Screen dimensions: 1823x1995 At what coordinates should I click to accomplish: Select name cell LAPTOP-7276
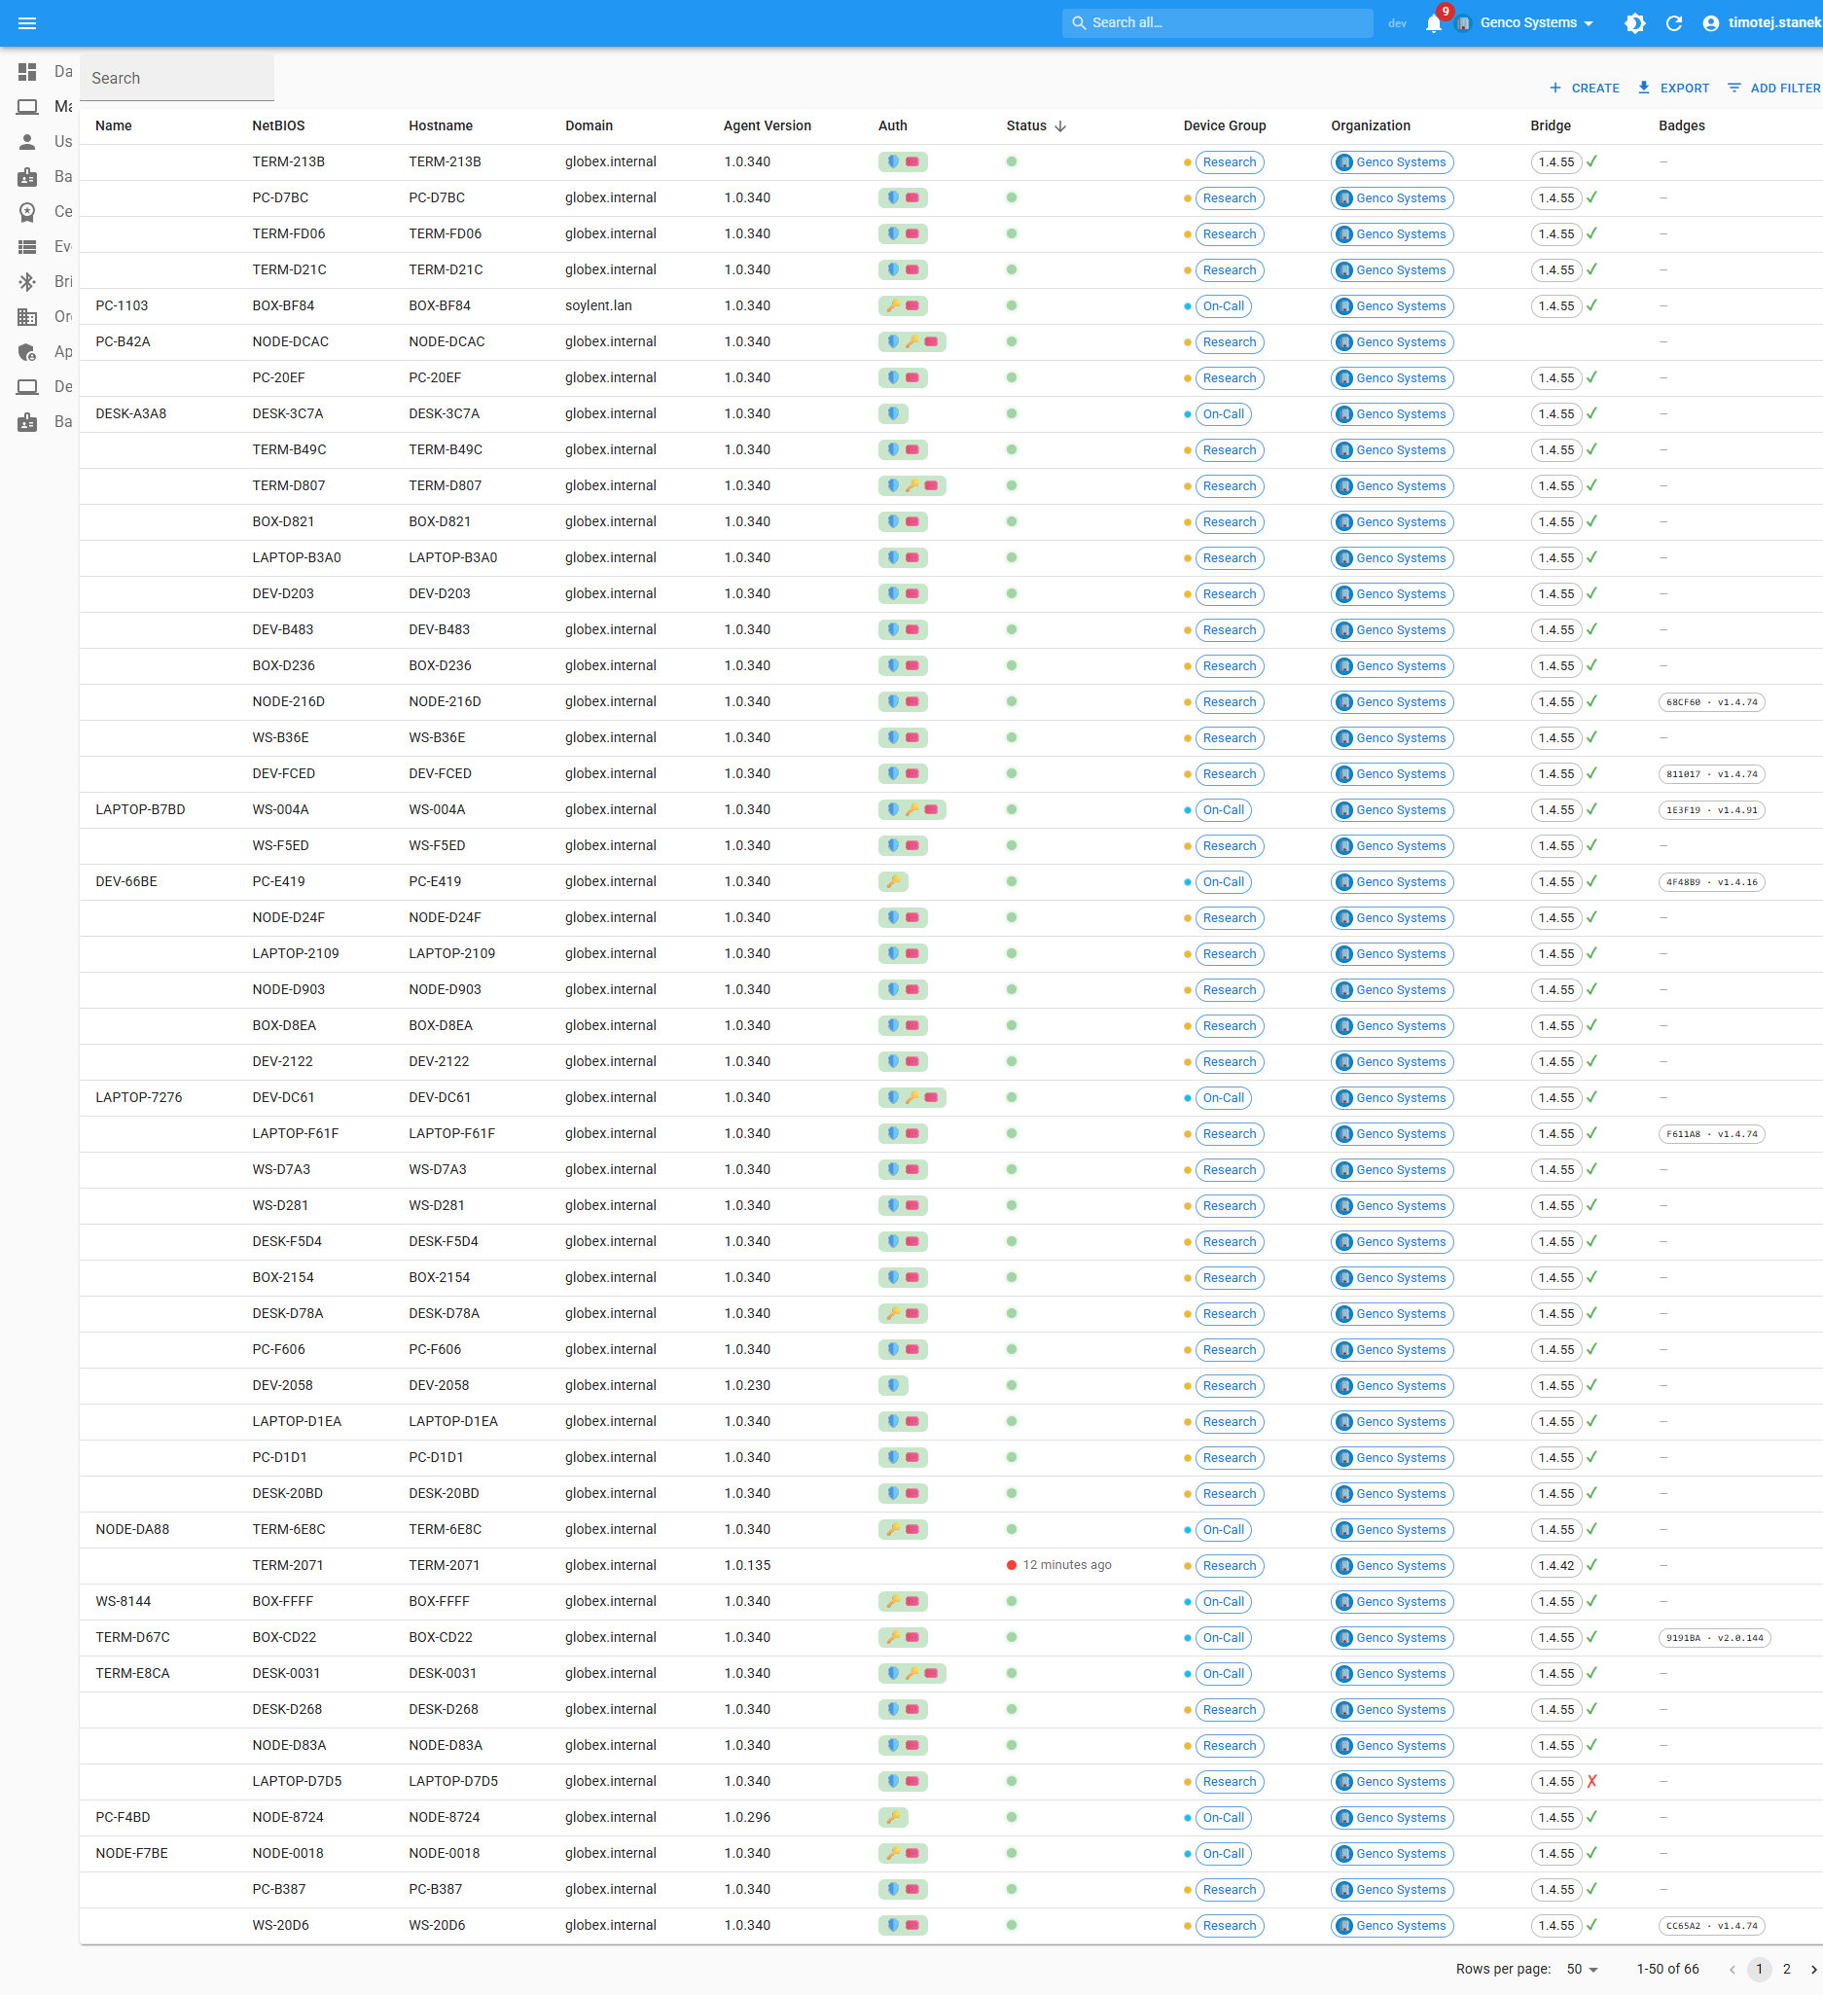tap(138, 1097)
